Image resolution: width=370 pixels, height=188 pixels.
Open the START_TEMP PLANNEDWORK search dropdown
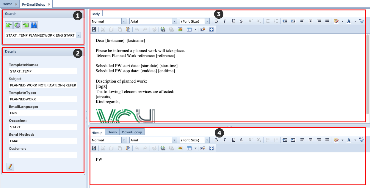click(78, 35)
